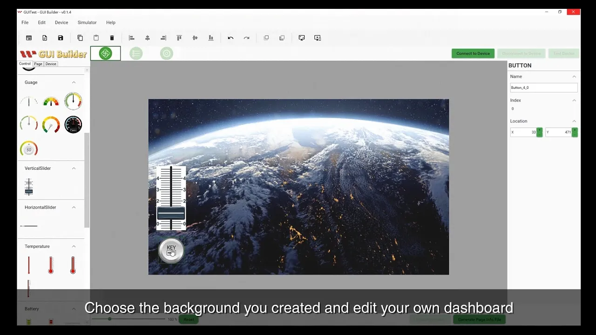596x335 pixels.
Task: Select the green design mode icon
Action: click(106, 54)
